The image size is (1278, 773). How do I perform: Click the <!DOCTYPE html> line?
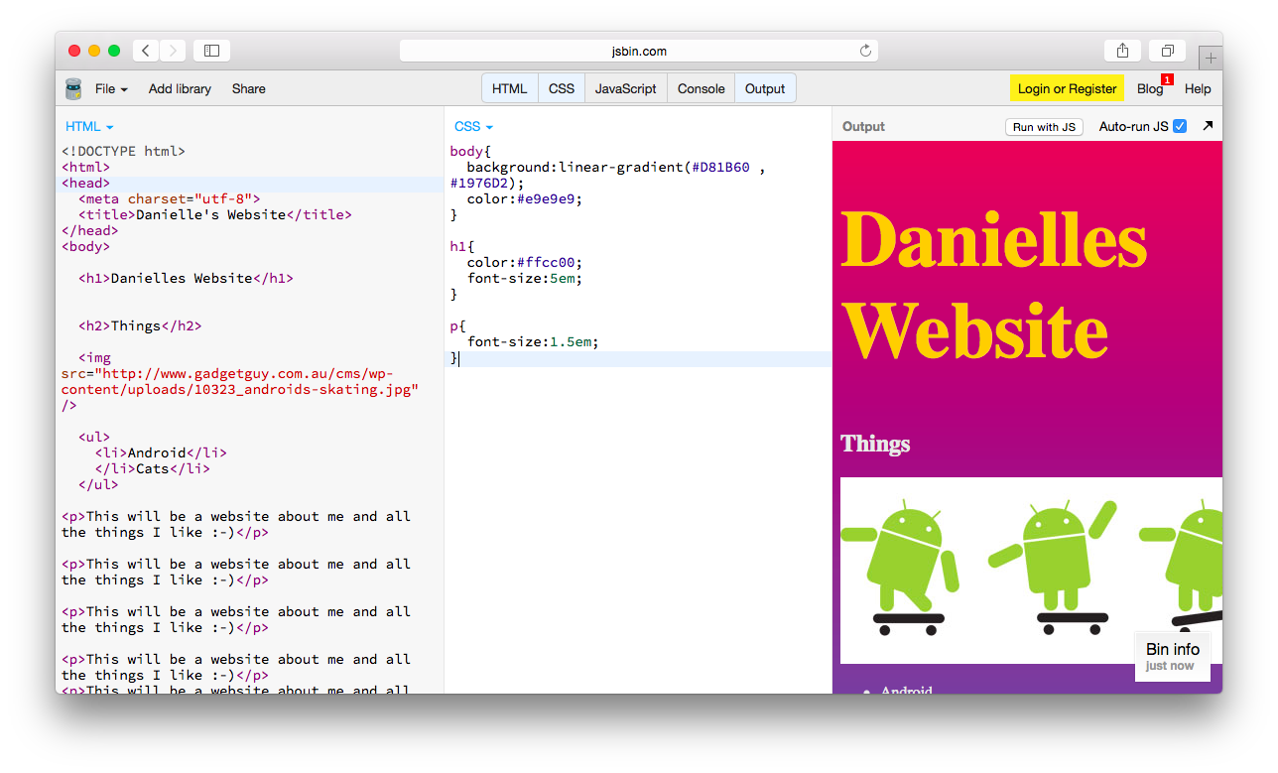123,151
